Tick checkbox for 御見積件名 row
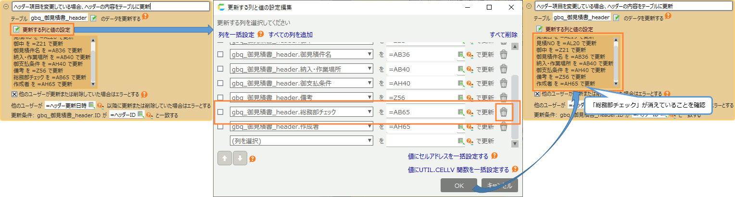 [x=220, y=55]
